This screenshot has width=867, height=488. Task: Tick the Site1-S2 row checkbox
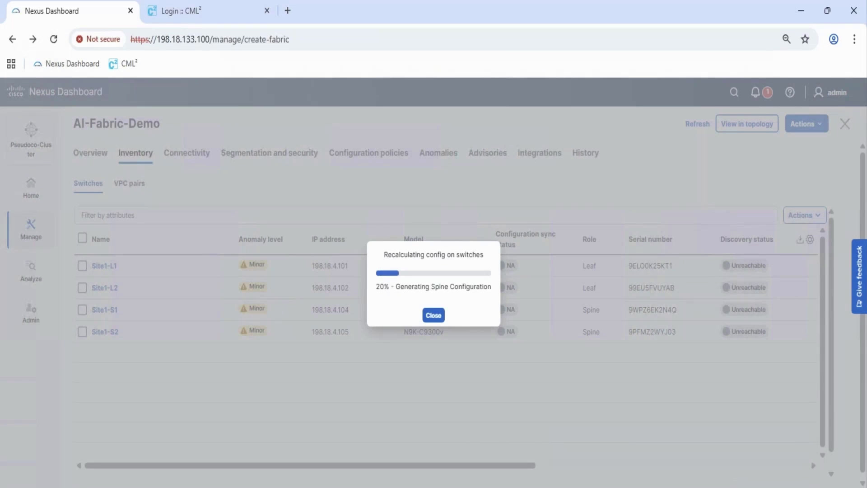(82, 332)
